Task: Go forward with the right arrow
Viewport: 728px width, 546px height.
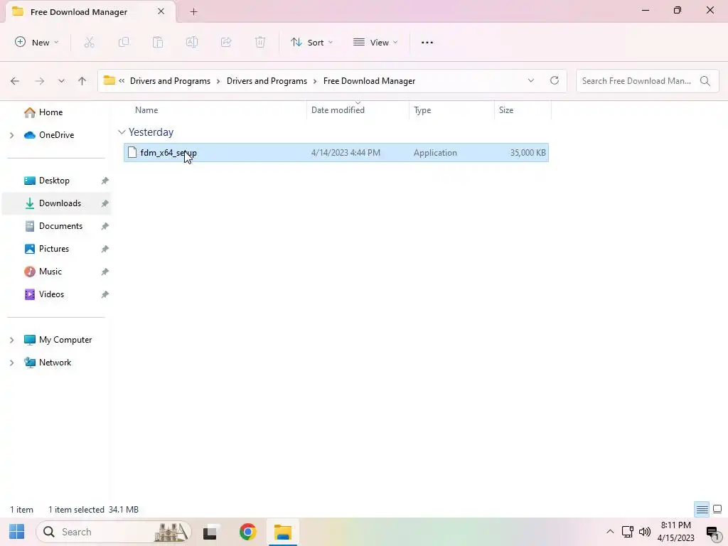Action: point(40,81)
